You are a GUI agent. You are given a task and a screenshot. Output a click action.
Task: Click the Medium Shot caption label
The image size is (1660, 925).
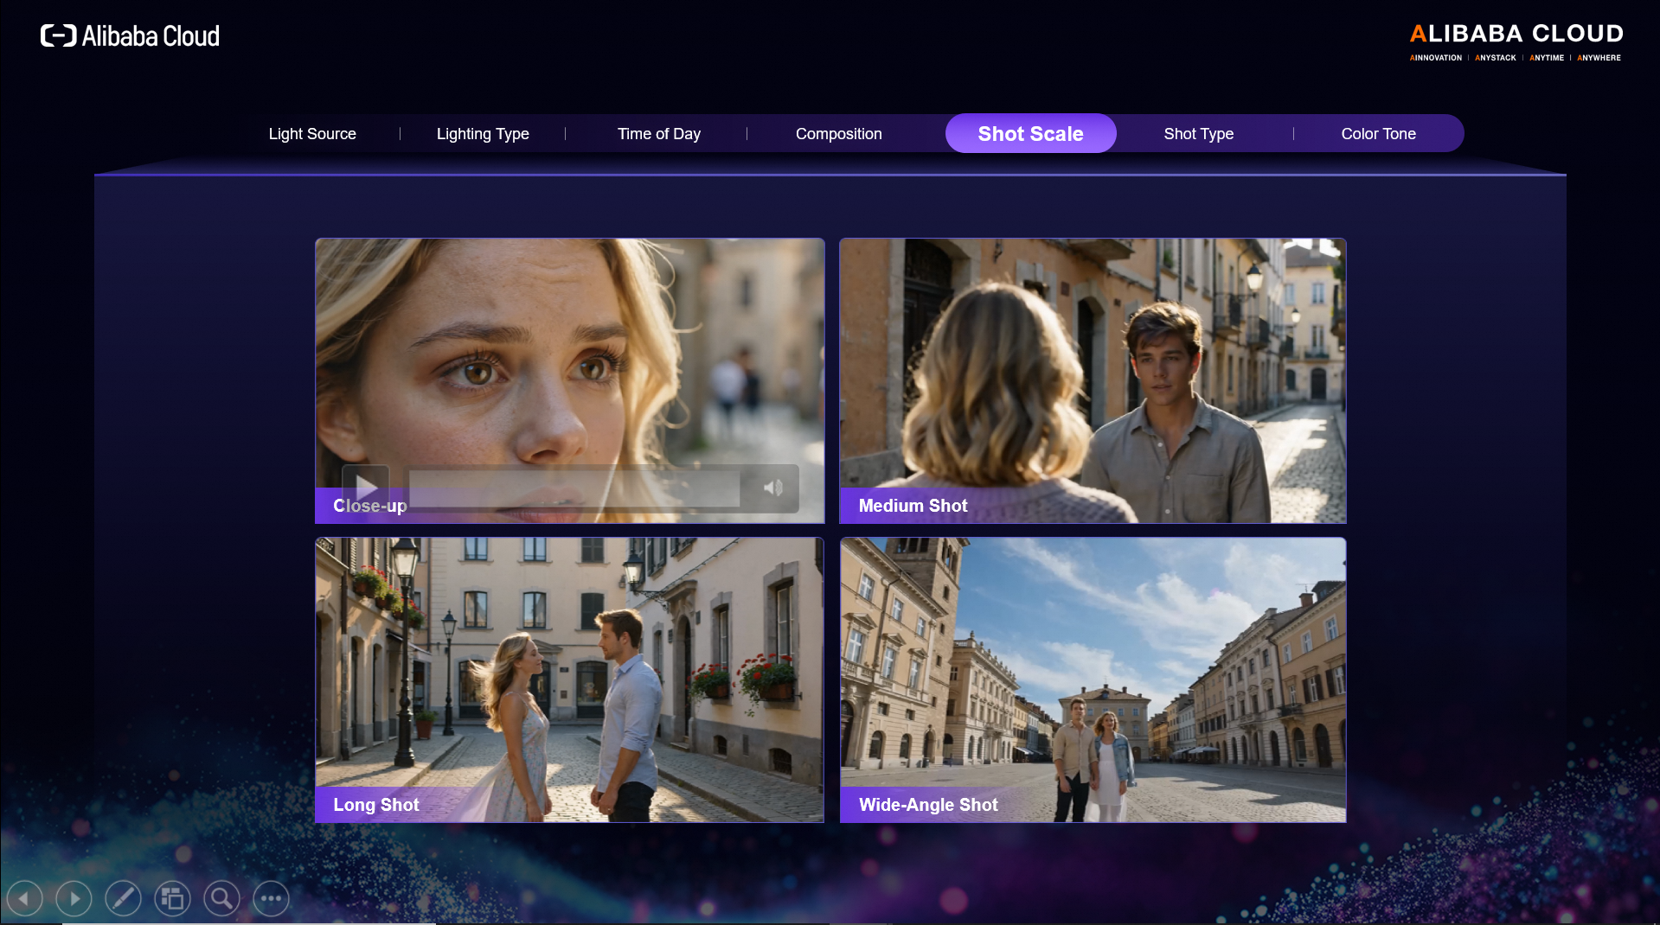pyautogui.click(x=913, y=506)
